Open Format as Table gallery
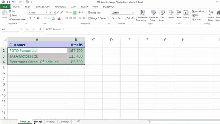 pos(153,15)
